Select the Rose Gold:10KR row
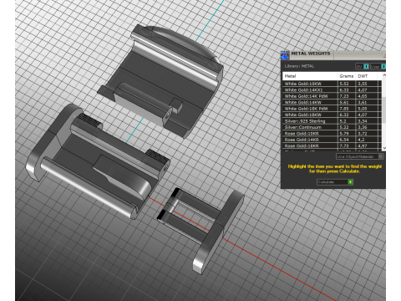The image size is (401, 301). pyautogui.click(x=332, y=134)
